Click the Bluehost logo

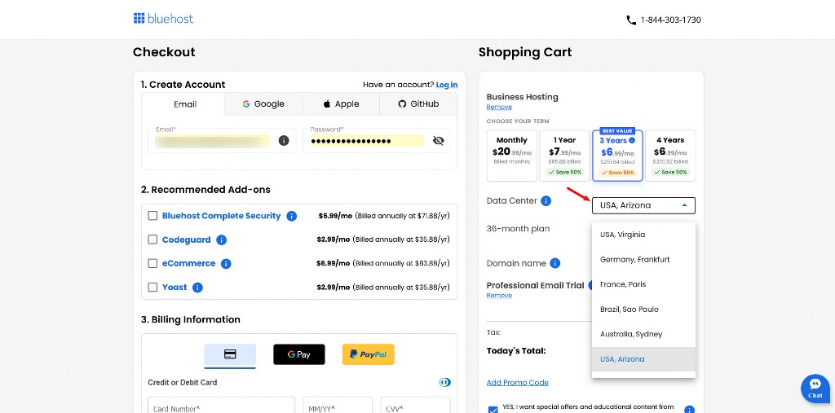coord(163,19)
